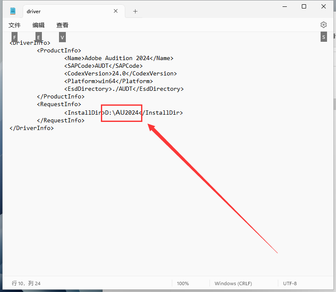Click the opening <ProductInfo> tag
This screenshot has height=292, width=336.
point(59,50)
